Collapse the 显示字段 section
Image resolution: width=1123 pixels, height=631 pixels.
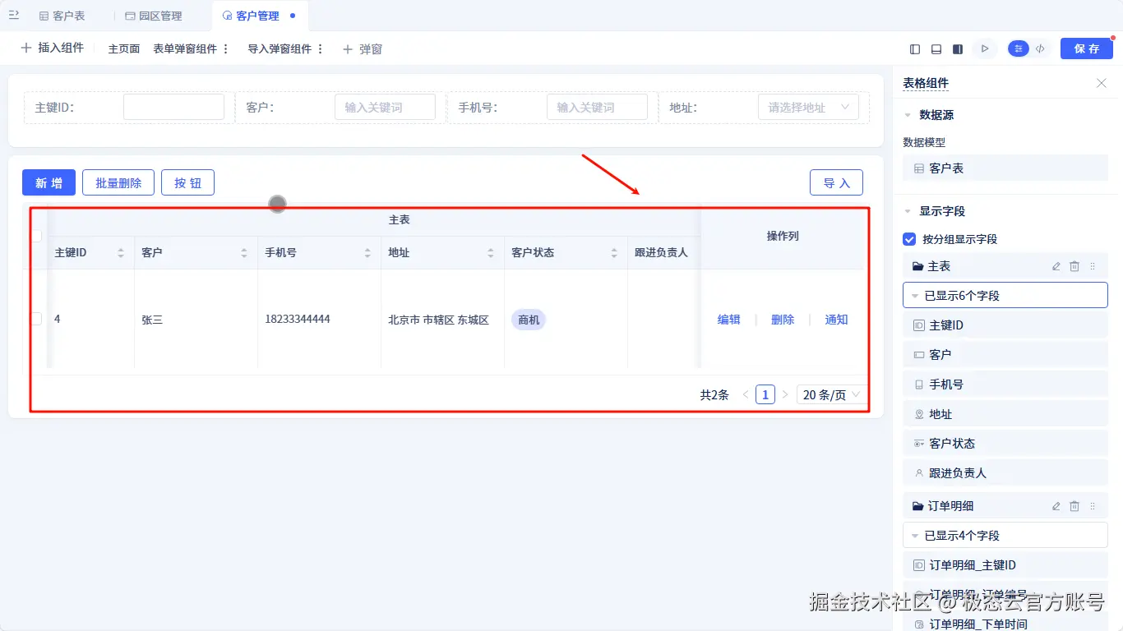point(908,211)
